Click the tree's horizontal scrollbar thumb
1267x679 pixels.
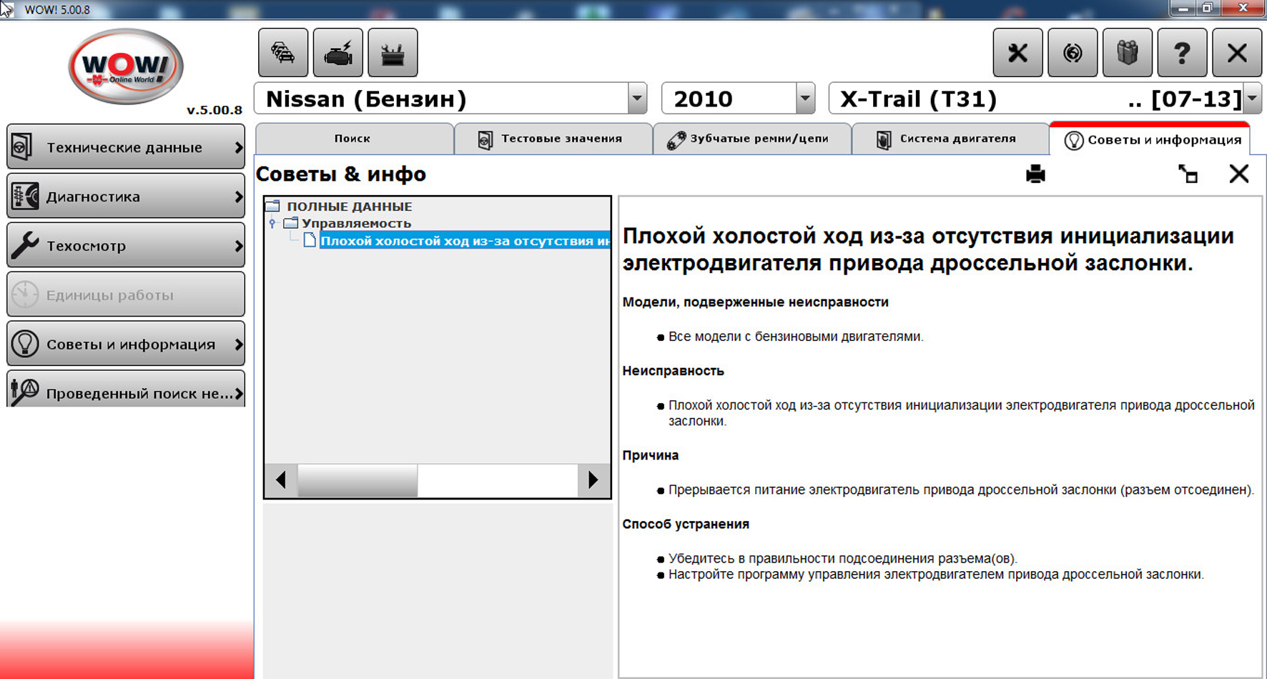coord(358,480)
